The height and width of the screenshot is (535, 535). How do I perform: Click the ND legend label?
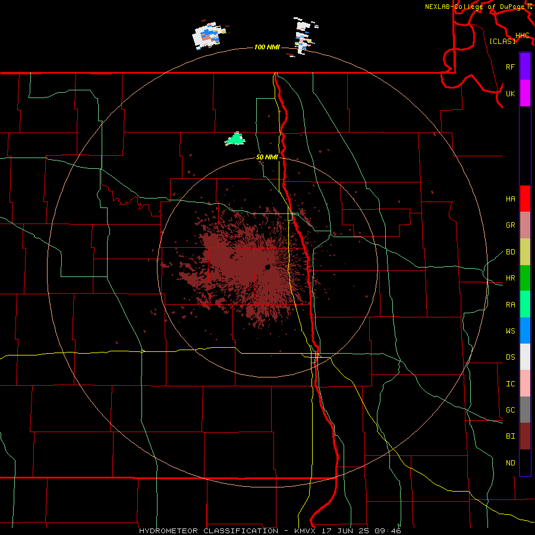[x=510, y=462]
